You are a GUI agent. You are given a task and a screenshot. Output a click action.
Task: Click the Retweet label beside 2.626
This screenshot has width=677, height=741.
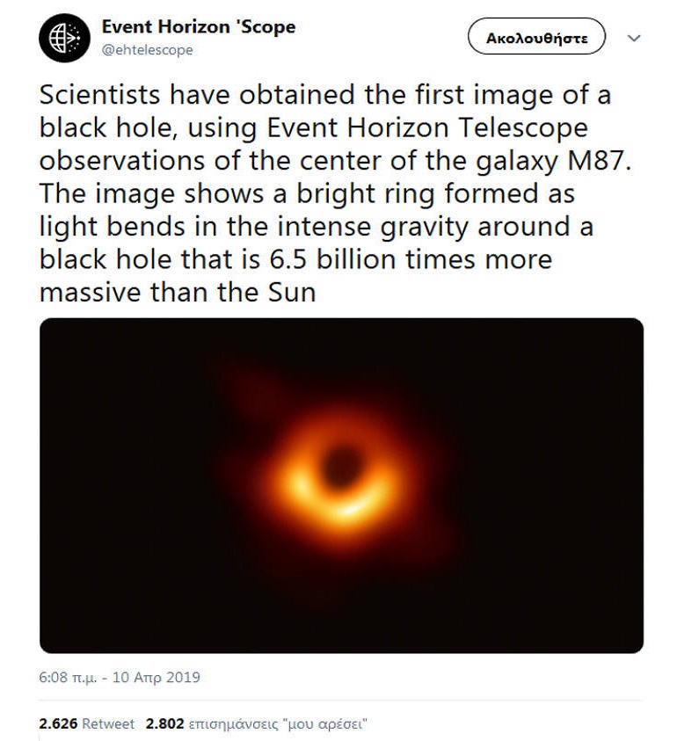tap(108, 723)
